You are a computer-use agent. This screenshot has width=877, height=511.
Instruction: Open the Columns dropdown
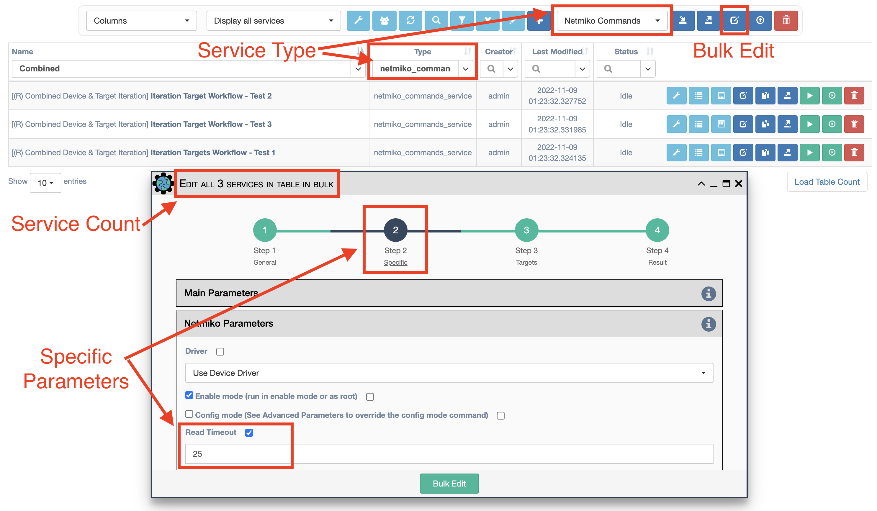point(142,21)
